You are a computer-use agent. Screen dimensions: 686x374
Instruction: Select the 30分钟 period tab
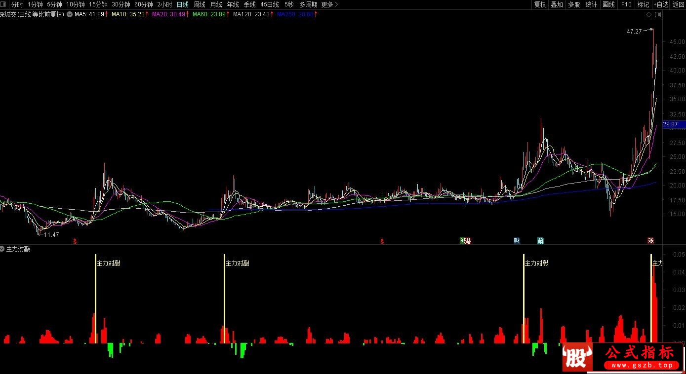tap(121, 4)
